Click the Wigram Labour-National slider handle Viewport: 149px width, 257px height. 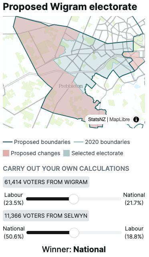74,199
